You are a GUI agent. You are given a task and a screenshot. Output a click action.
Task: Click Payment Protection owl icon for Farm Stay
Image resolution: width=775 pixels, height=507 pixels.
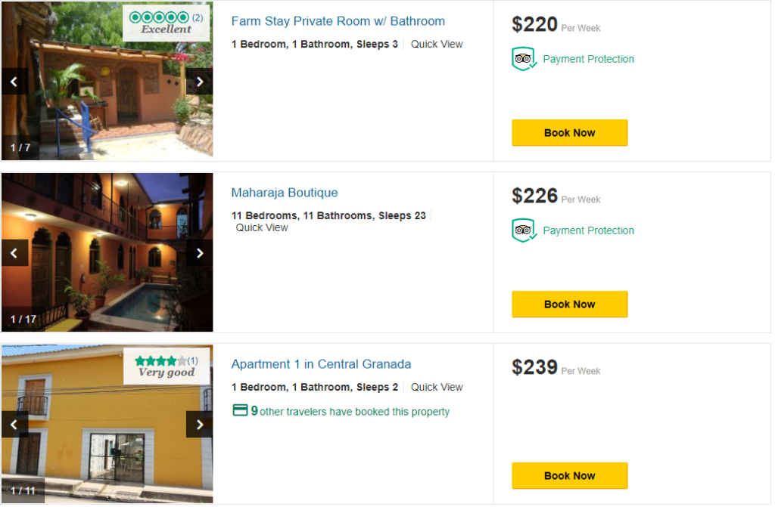(x=523, y=59)
